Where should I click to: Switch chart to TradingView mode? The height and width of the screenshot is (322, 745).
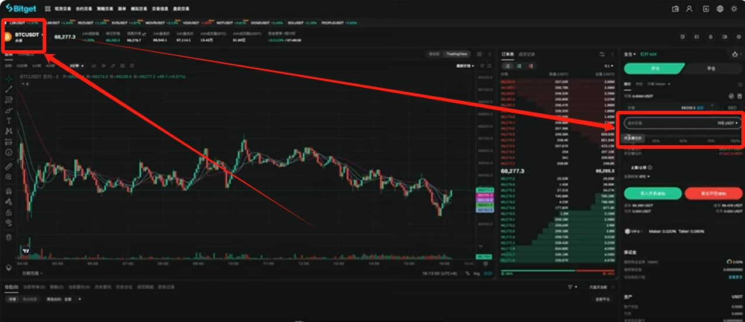456,54
